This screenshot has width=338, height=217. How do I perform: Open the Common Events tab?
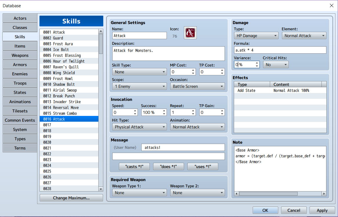pos(20,120)
